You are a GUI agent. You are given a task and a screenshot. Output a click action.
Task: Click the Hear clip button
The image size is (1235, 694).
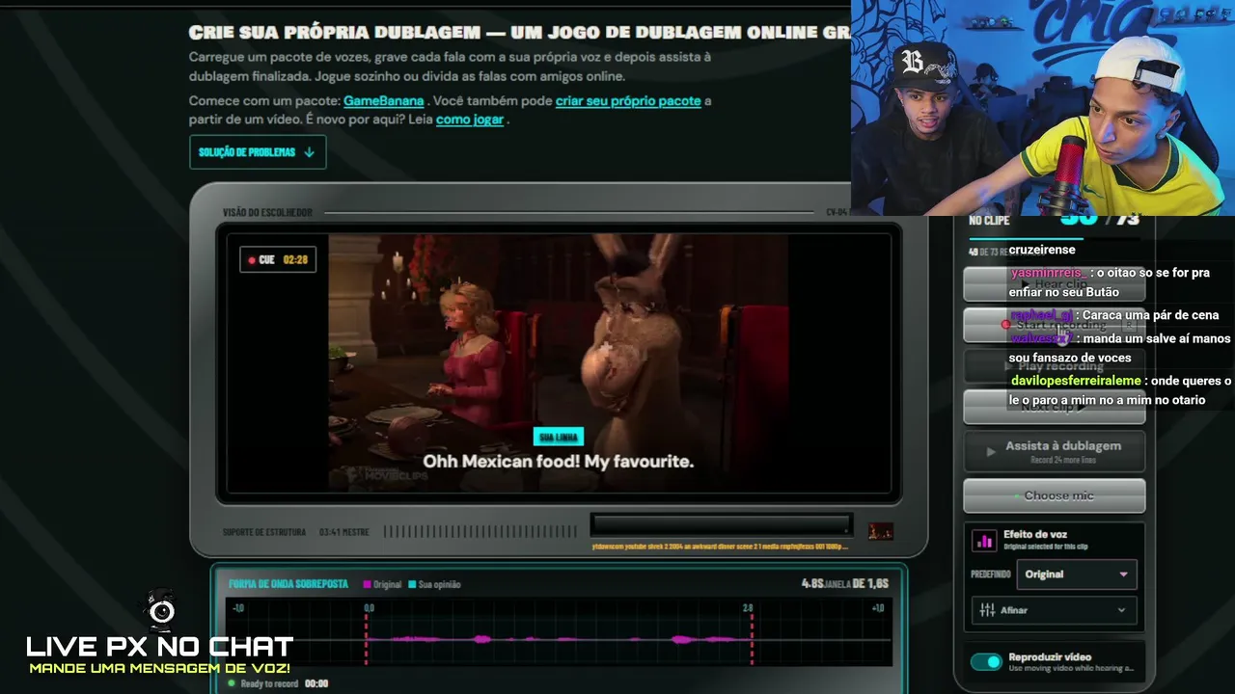[1054, 284]
